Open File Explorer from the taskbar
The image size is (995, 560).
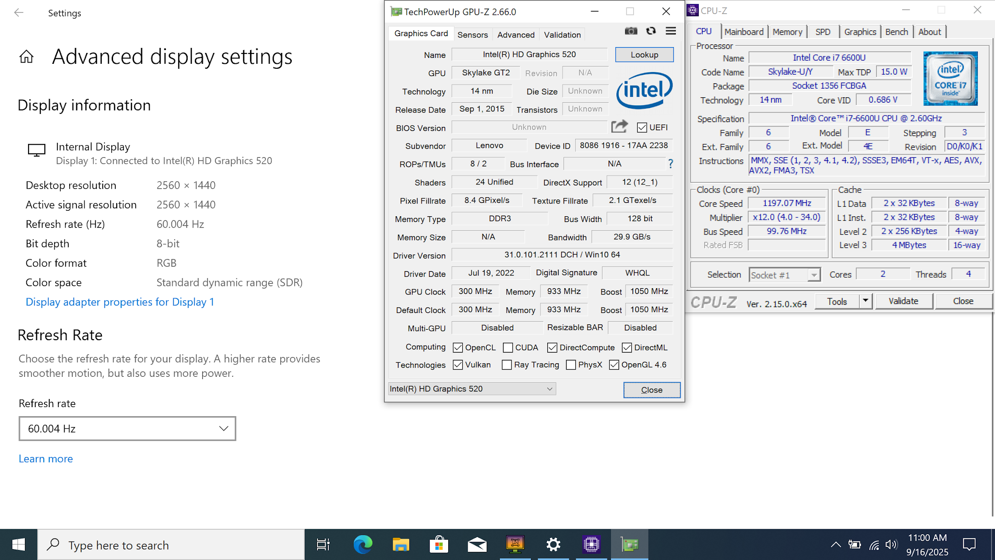click(401, 545)
